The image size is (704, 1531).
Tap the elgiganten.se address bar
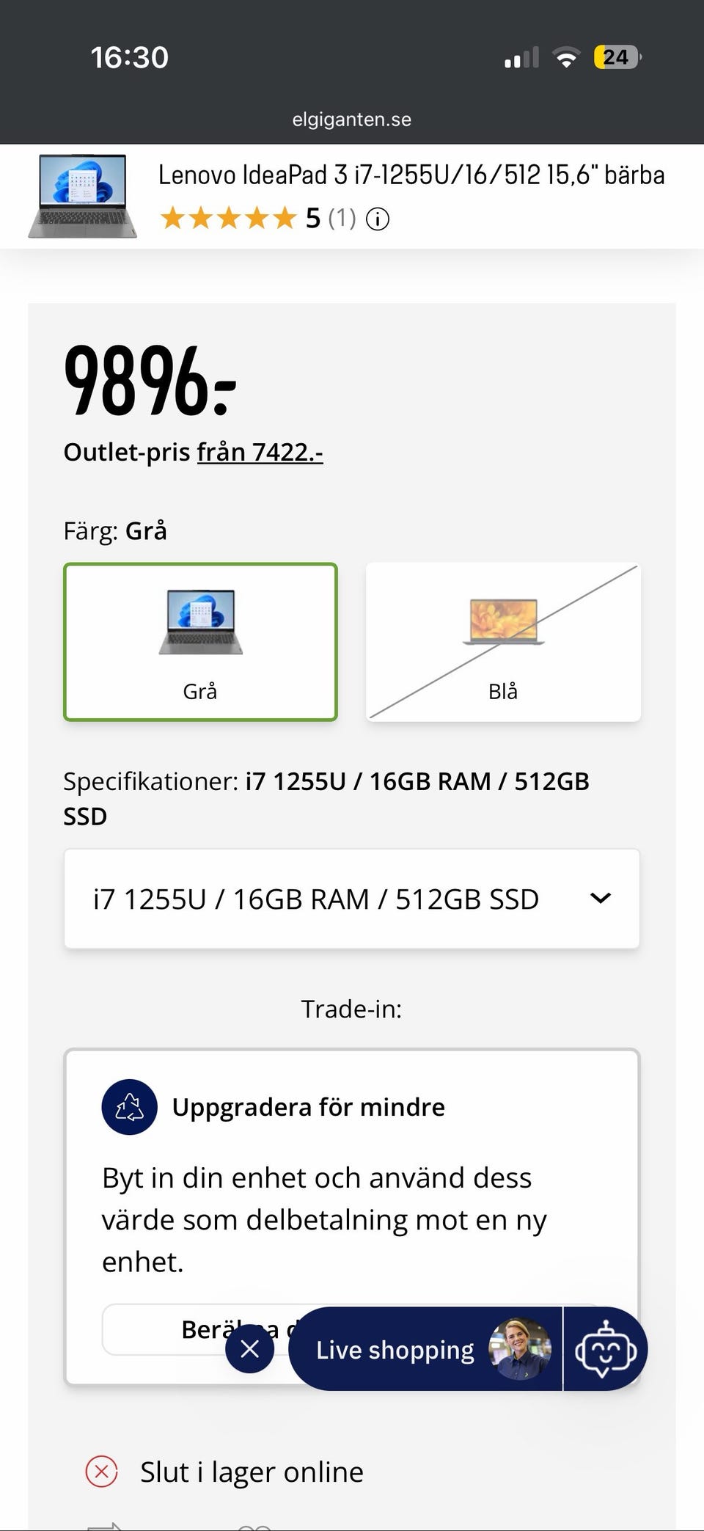(352, 120)
